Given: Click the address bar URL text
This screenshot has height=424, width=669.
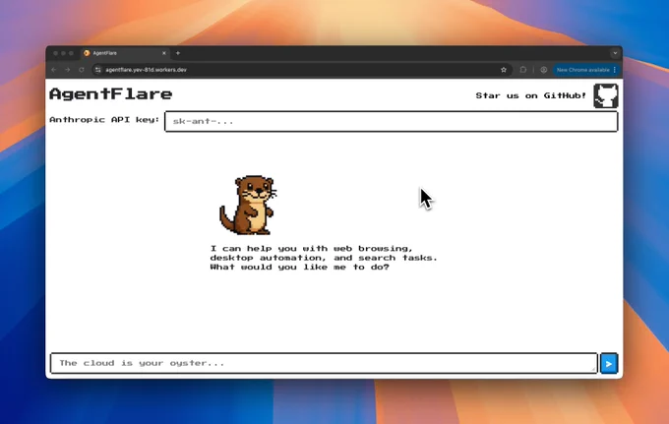Looking at the screenshot, I should (x=146, y=70).
